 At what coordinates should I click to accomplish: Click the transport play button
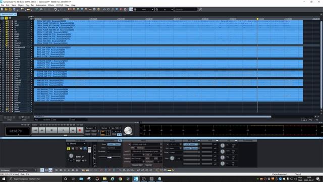[x=63, y=130]
